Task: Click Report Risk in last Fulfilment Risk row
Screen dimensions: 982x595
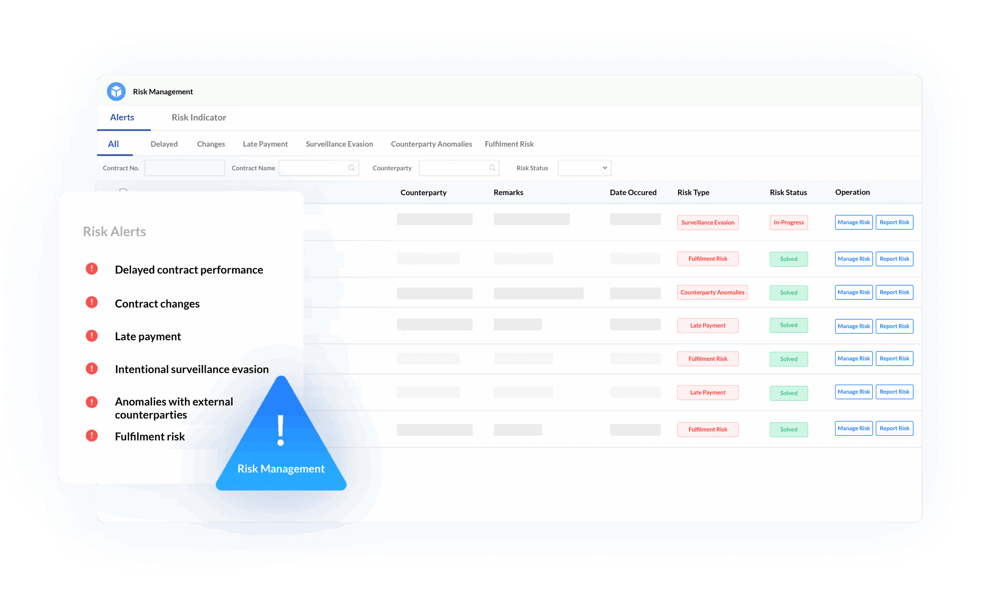Action: (x=894, y=428)
